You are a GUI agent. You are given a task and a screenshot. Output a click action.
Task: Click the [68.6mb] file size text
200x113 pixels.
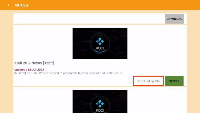click(x=20, y=73)
